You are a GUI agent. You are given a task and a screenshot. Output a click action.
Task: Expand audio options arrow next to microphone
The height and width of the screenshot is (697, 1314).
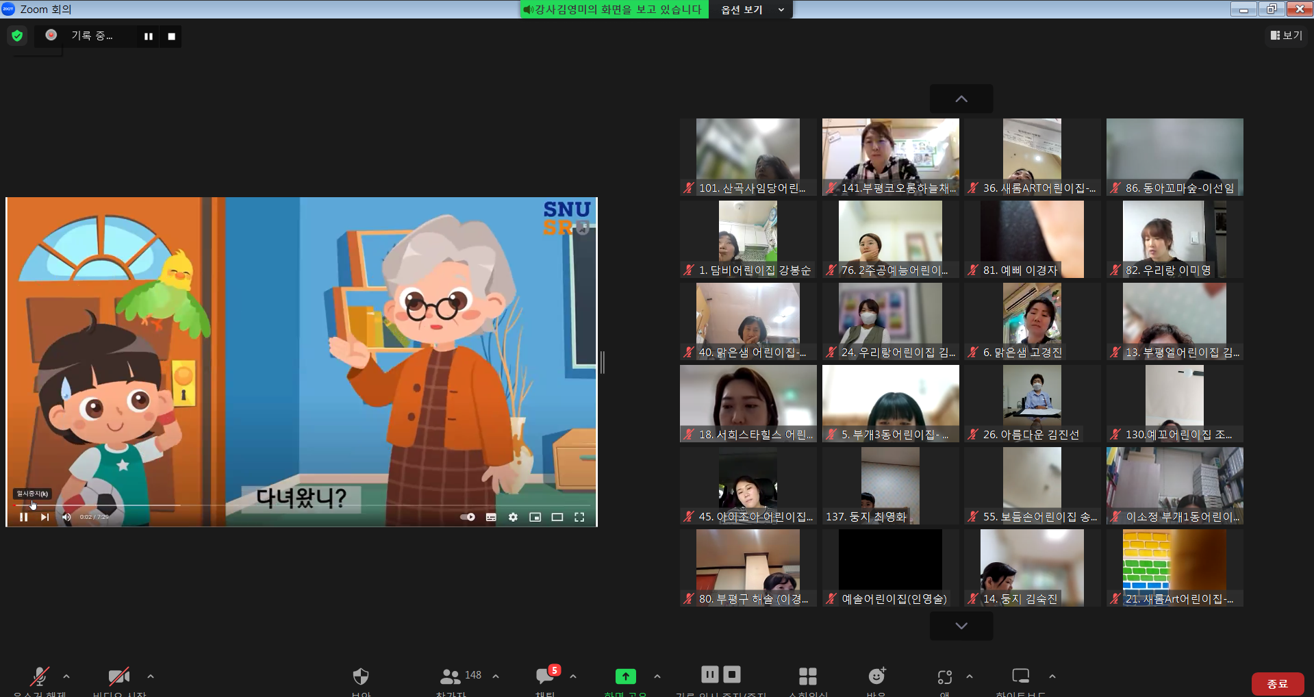[66, 676]
